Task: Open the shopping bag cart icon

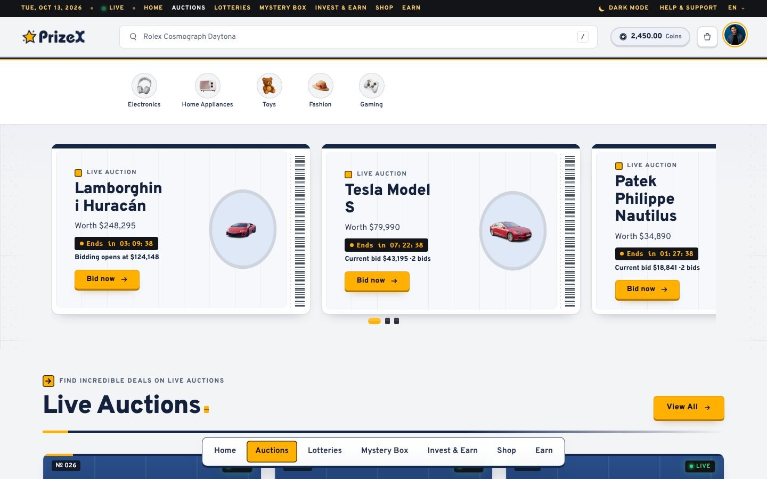Action: coord(707,37)
